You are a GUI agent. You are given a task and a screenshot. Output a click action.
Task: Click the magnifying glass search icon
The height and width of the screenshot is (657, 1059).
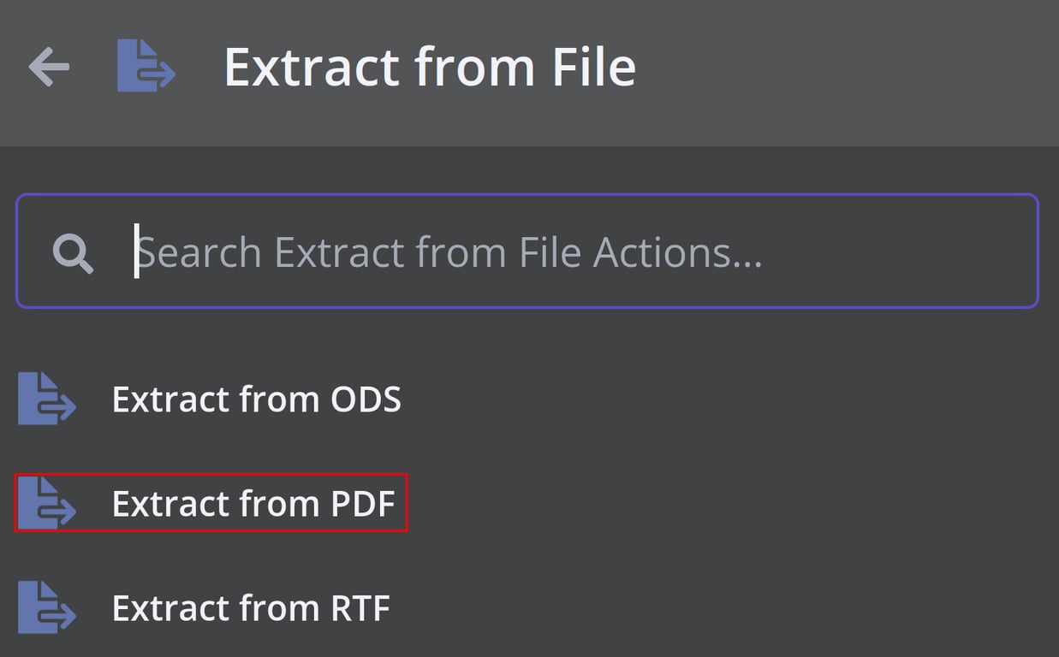(73, 252)
